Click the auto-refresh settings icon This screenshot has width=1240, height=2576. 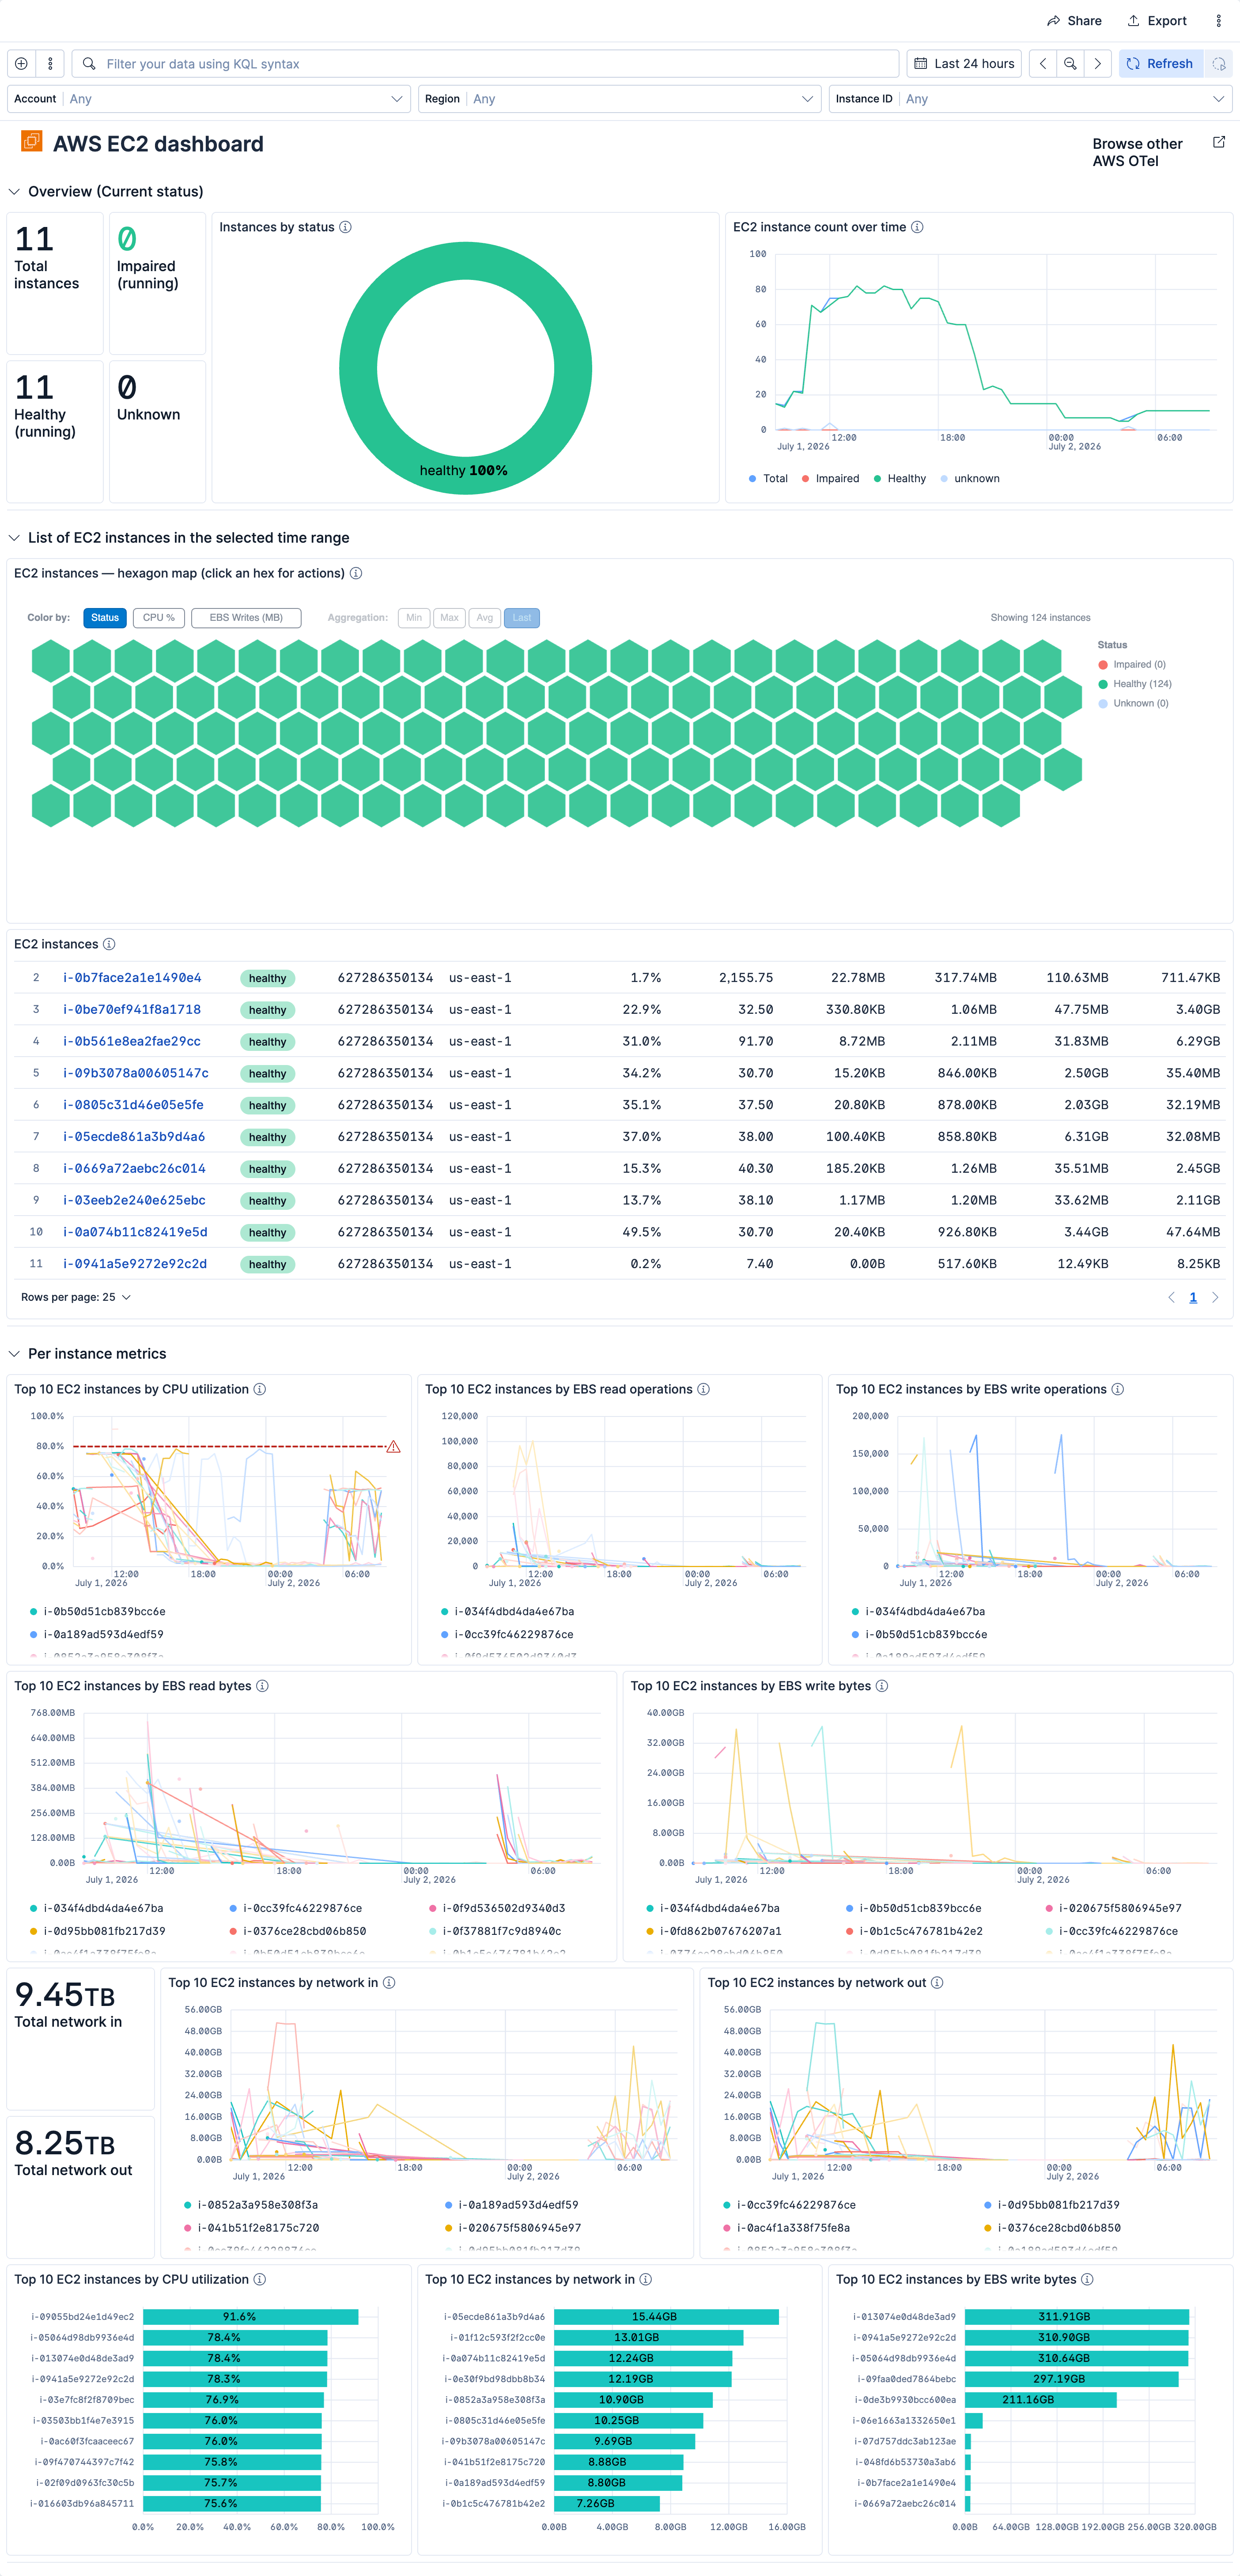[1218, 63]
